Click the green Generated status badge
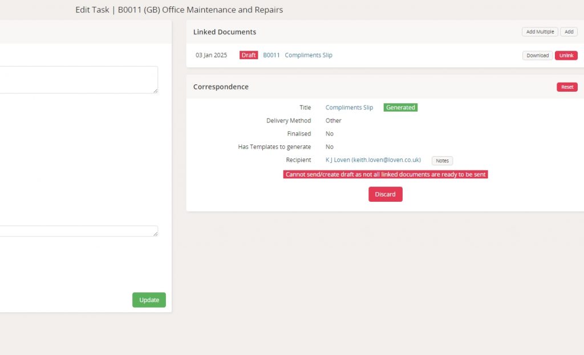Image resolution: width=584 pixels, height=355 pixels. (x=400, y=108)
